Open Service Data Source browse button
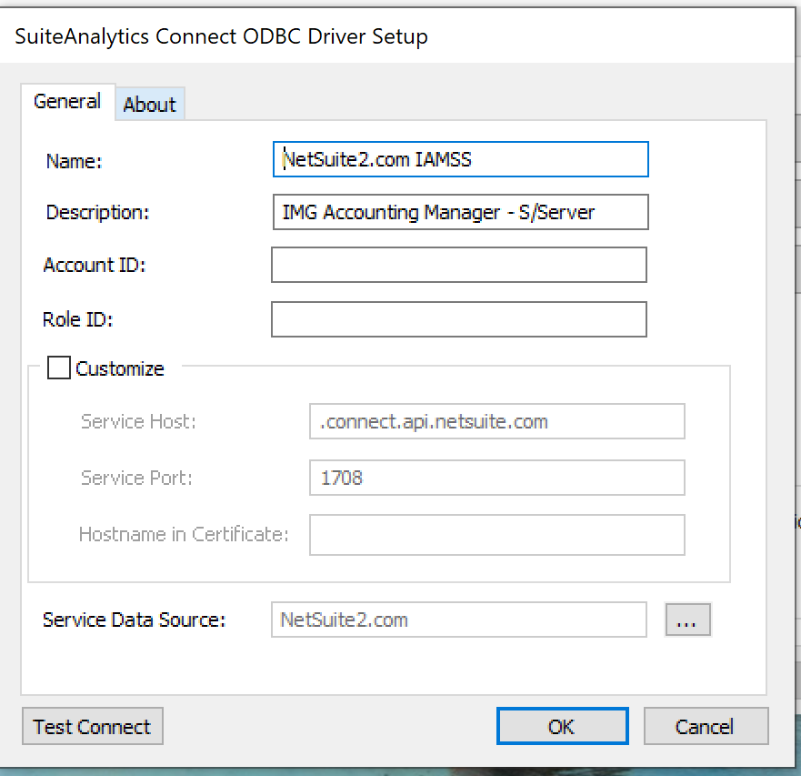 pyautogui.click(x=687, y=620)
